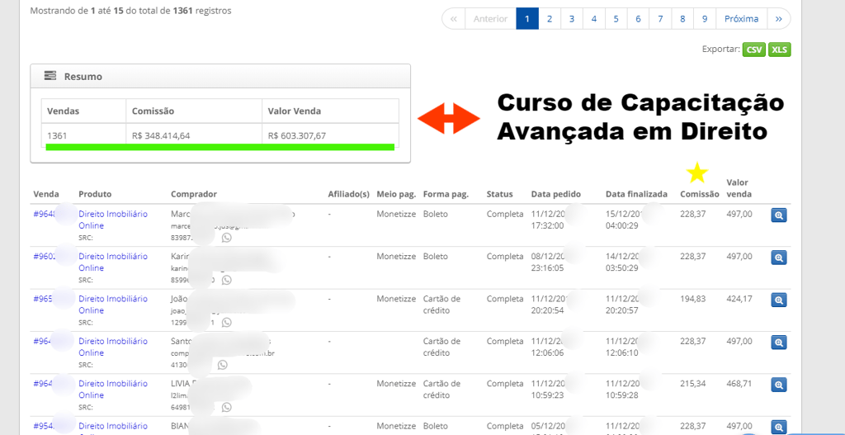Click the Anterior pagination button
Screen dimensions: 845x435
pyautogui.click(x=490, y=19)
